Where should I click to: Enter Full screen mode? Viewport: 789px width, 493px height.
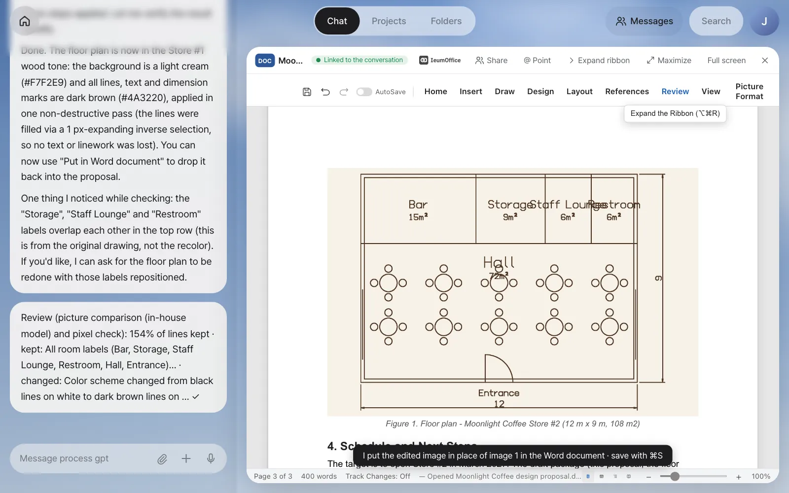click(726, 60)
